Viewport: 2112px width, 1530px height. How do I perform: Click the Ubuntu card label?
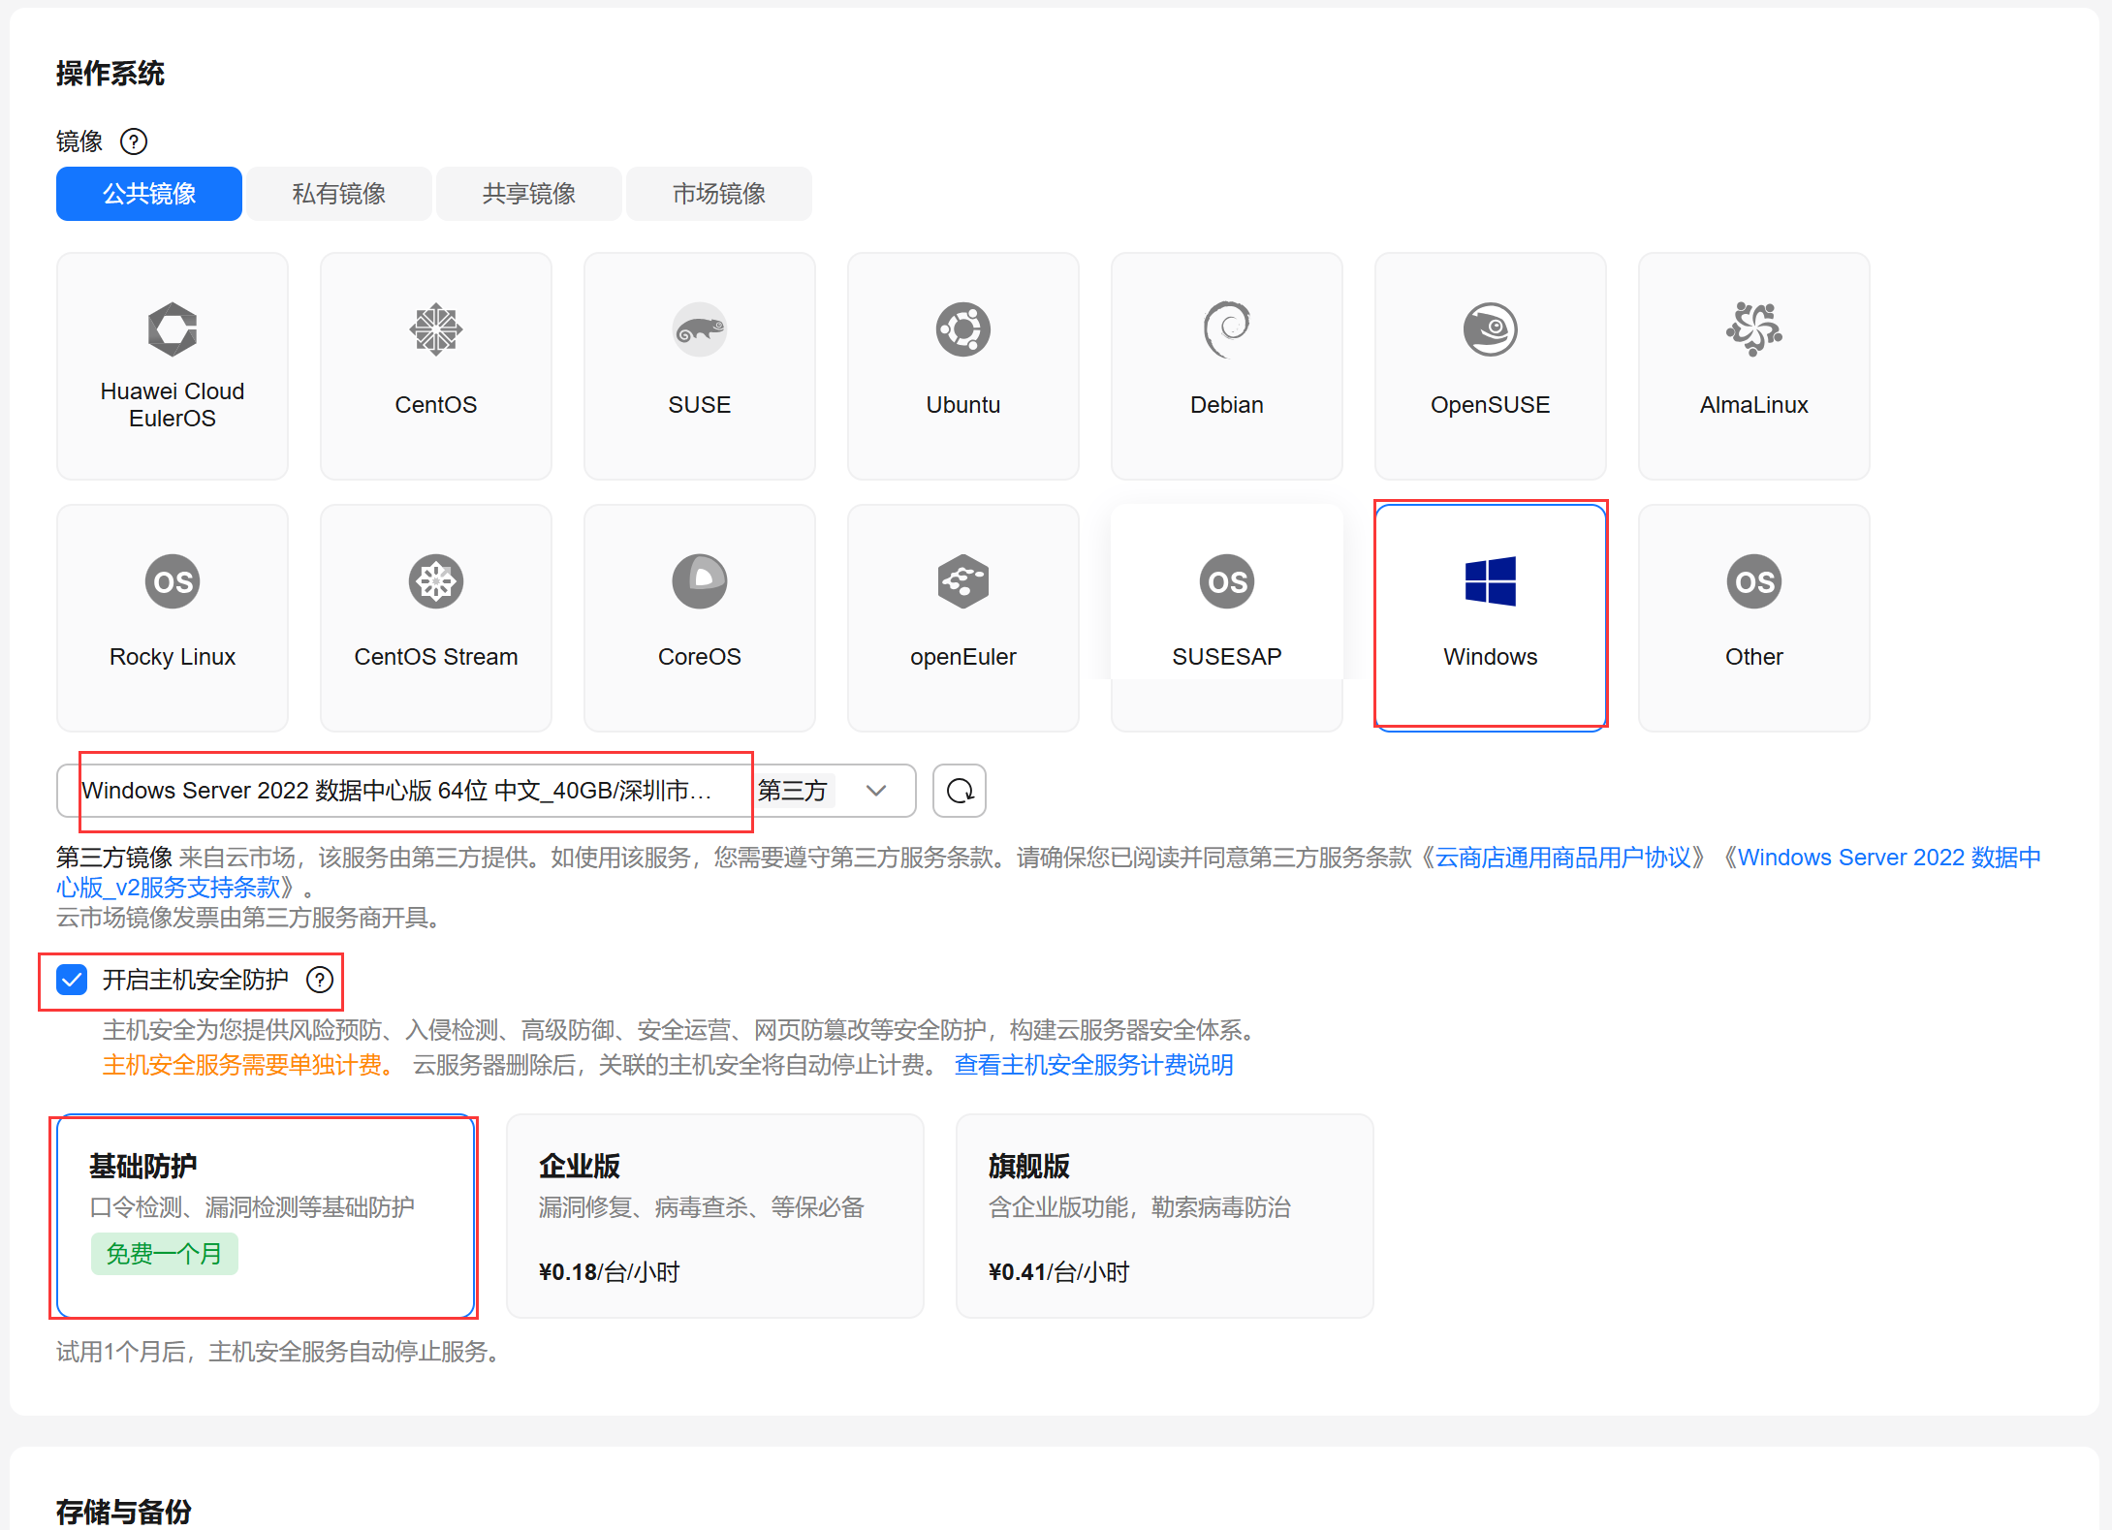coord(963,405)
